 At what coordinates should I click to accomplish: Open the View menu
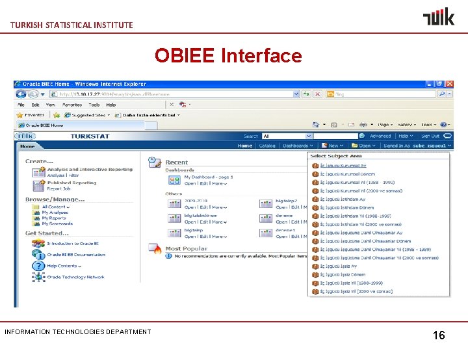[51, 105]
